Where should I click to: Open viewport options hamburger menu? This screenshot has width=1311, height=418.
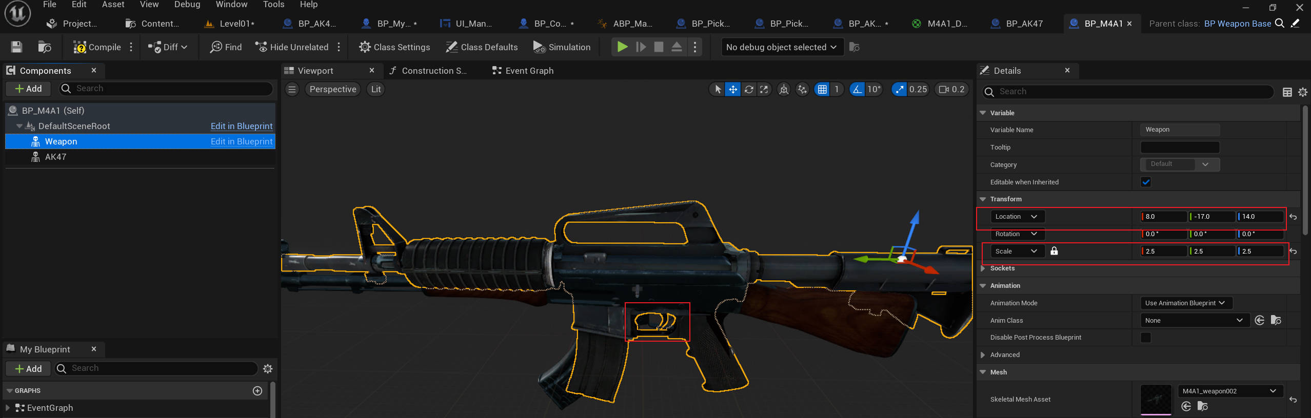[292, 89]
